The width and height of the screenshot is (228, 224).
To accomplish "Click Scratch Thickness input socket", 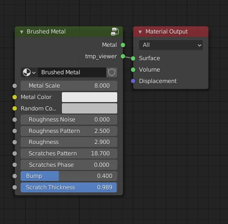I will pyautogui.click(x=15, y=187).
